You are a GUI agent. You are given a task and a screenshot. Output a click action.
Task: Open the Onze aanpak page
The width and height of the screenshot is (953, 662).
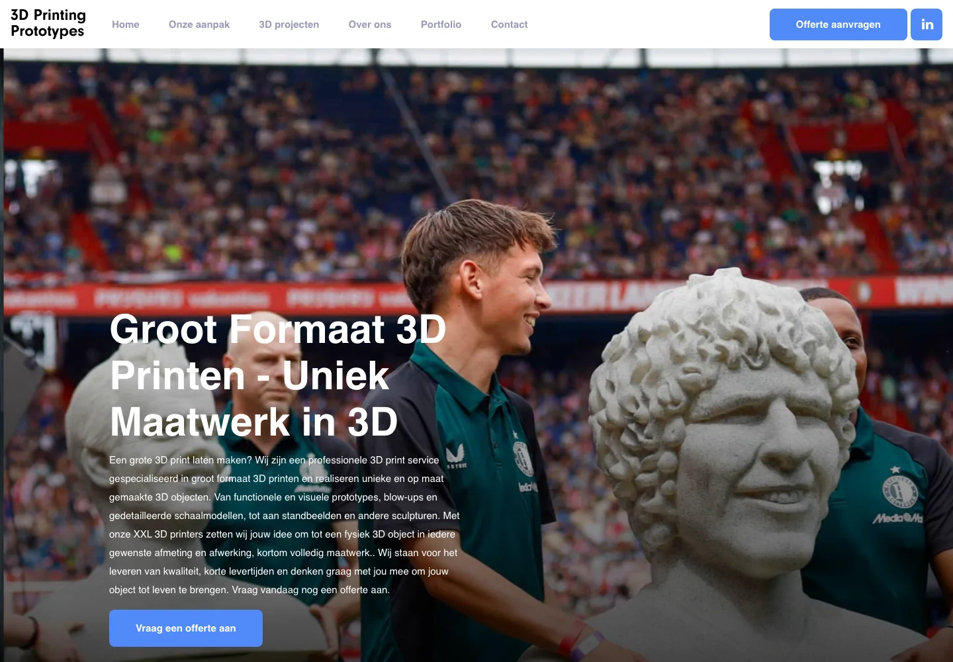tap(199, 24)
